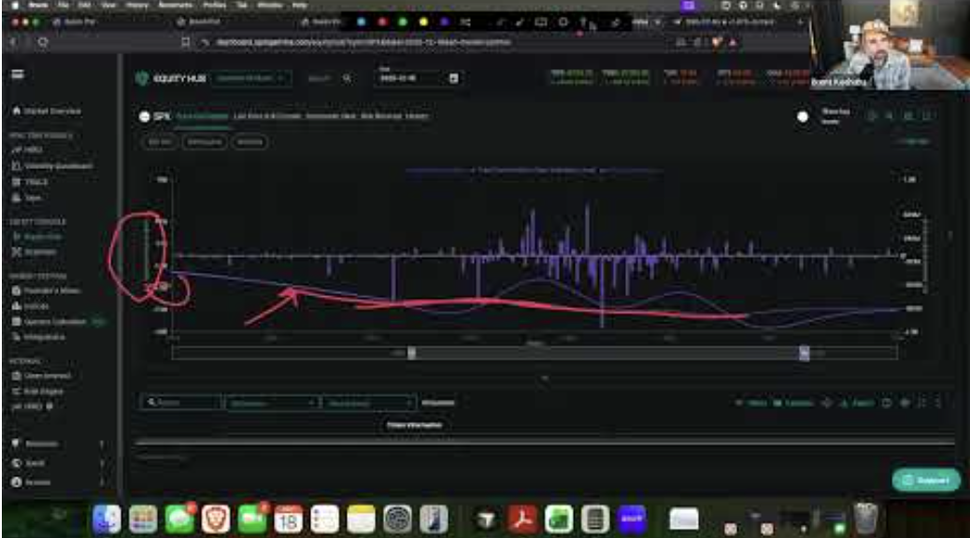Click the left handle of the chart range slider
The height and width of the screenshot is (538, 970).
point(411,352)
